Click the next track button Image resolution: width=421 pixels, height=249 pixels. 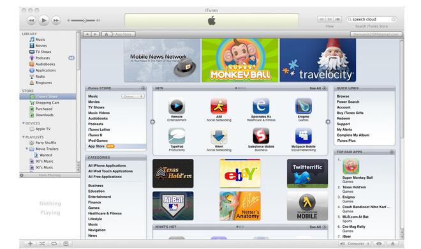pos(56,20)
